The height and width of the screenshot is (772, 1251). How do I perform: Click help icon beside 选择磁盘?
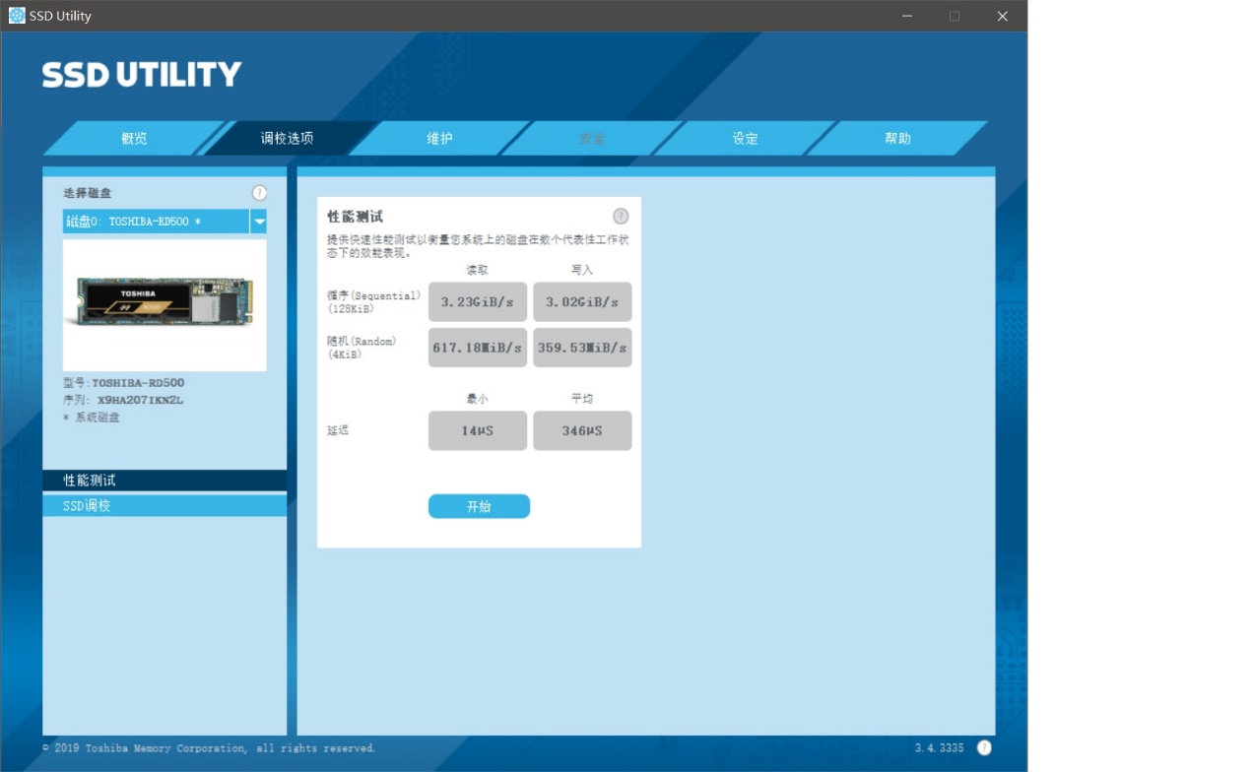click(x=259, y=193)
